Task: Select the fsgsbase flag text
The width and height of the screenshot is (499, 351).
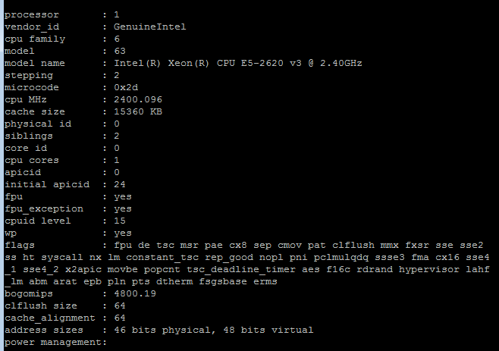Action: (x=223, y=281)
